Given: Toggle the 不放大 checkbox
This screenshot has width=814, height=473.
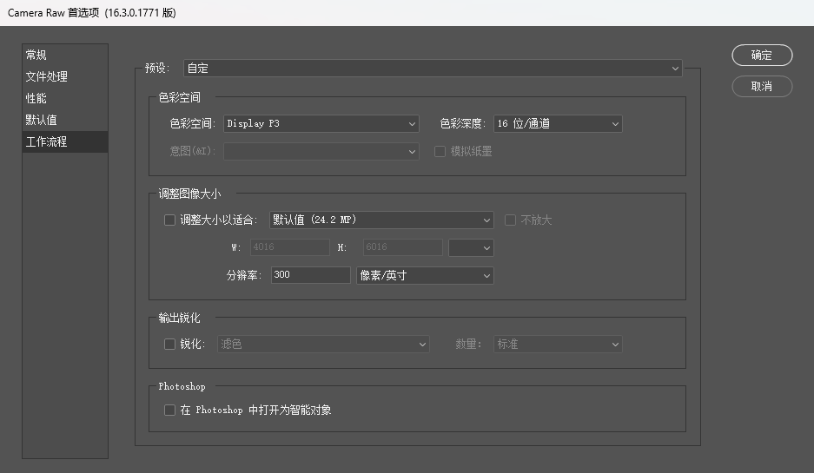Looking at the screenshot, I should (510, 220).
